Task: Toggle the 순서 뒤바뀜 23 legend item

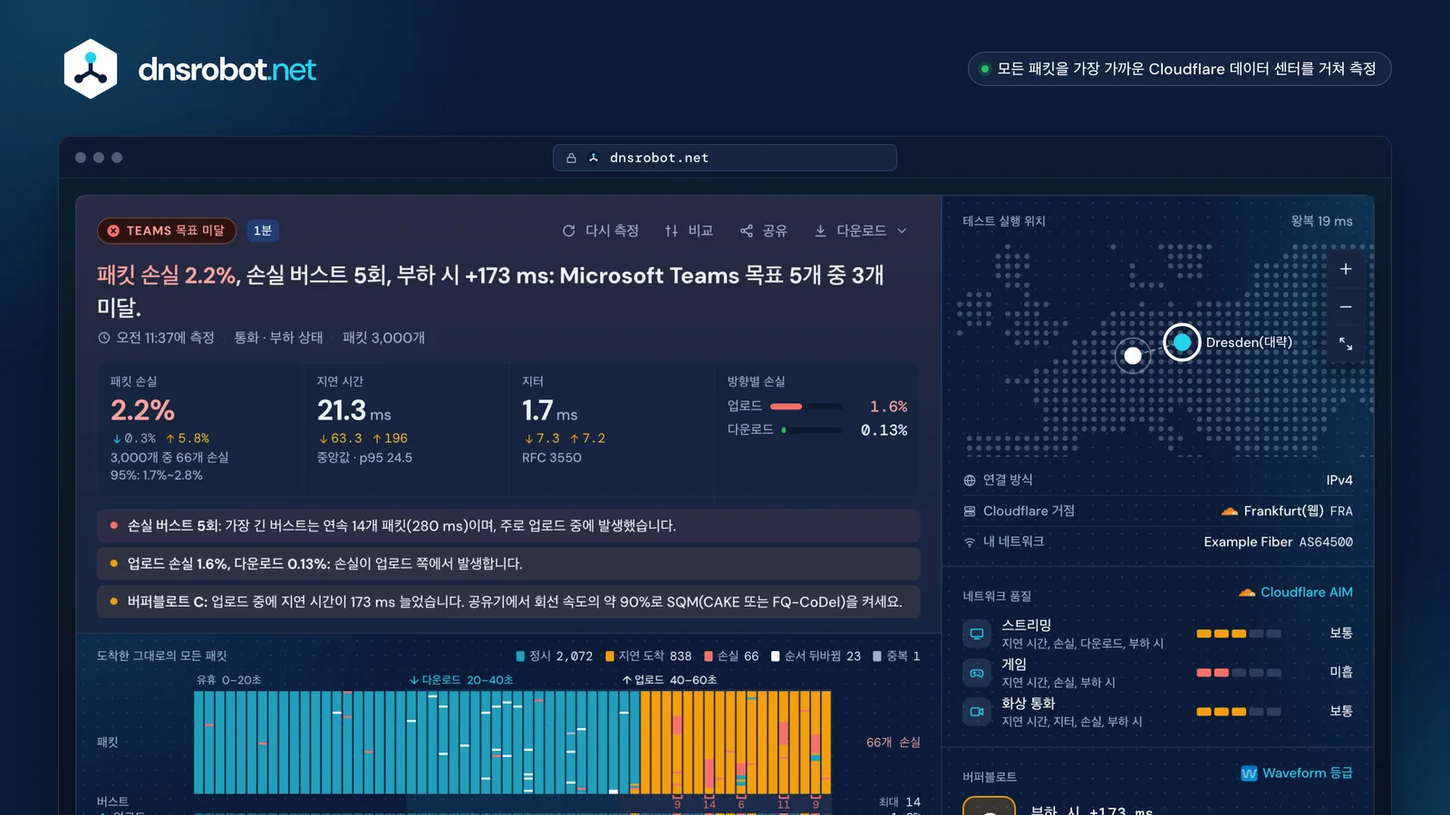Action: (816, 656)
